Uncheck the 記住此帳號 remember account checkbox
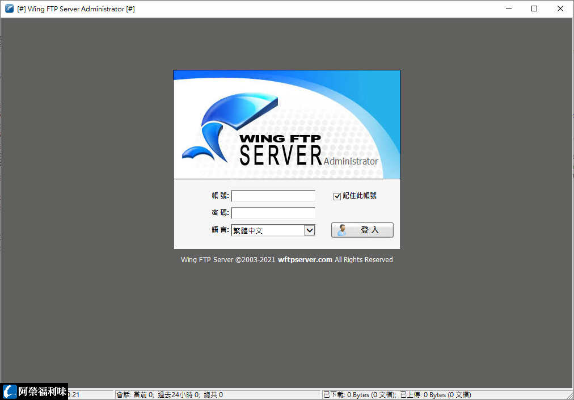The height and width of the screenshot is (400, 574). 337,196
